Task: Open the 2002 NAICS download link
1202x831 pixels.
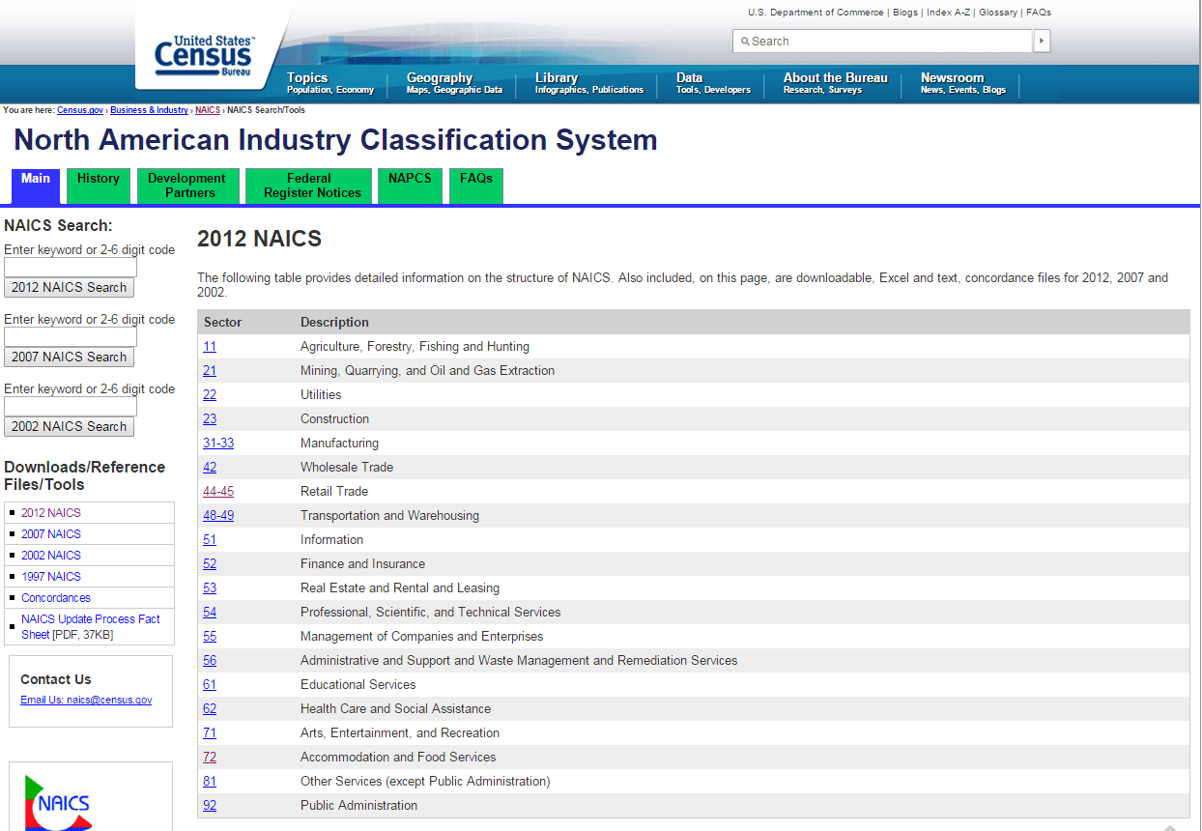Action: [x=51, y=556]
